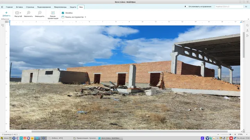Select the ruined building photo in document

click(125, 77)
